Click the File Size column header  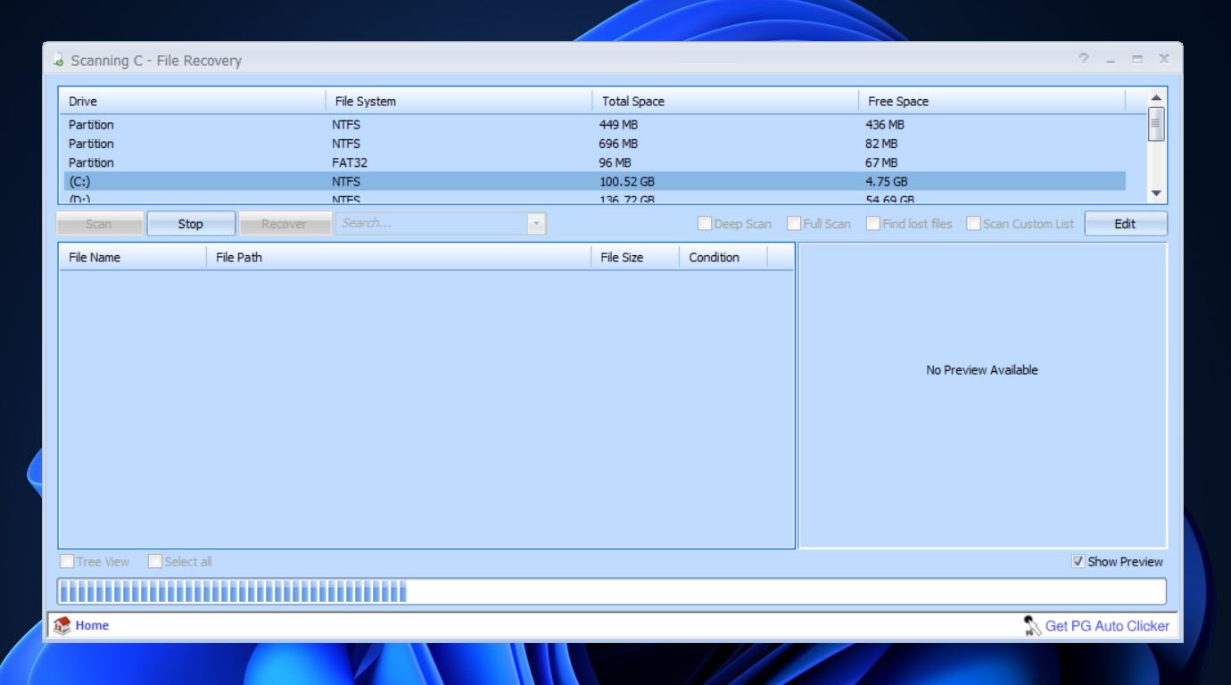634,258
